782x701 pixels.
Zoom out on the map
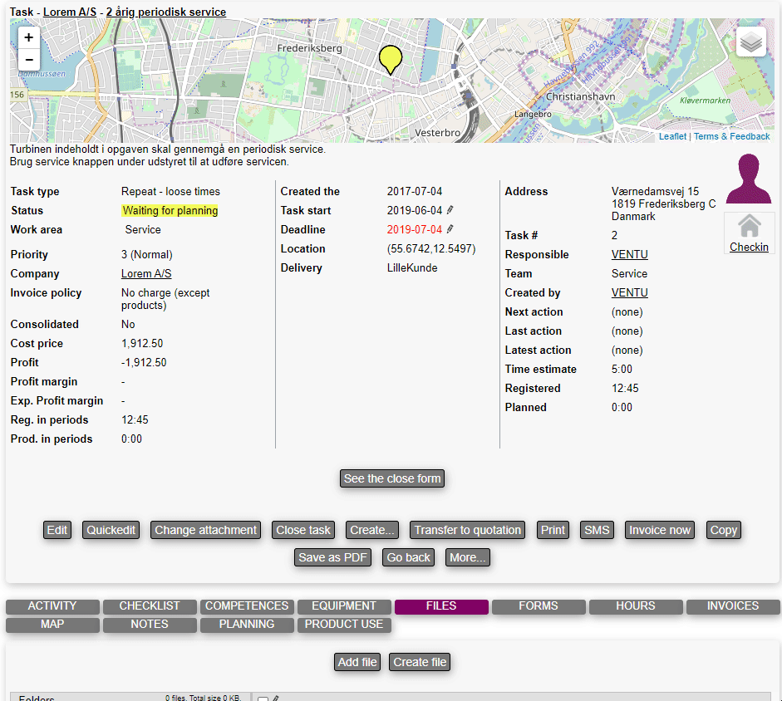click(x=28, y=60)
